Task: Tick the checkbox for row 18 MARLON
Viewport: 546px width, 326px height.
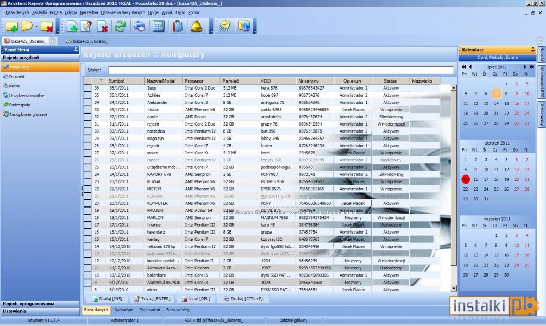Action: point(87,217)
